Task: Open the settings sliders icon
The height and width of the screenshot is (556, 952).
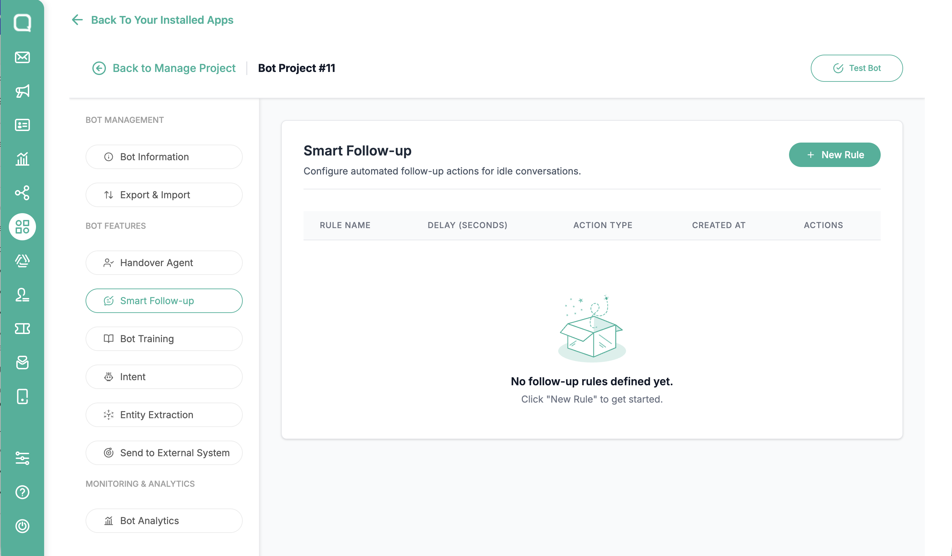Action: pos(22,458)
